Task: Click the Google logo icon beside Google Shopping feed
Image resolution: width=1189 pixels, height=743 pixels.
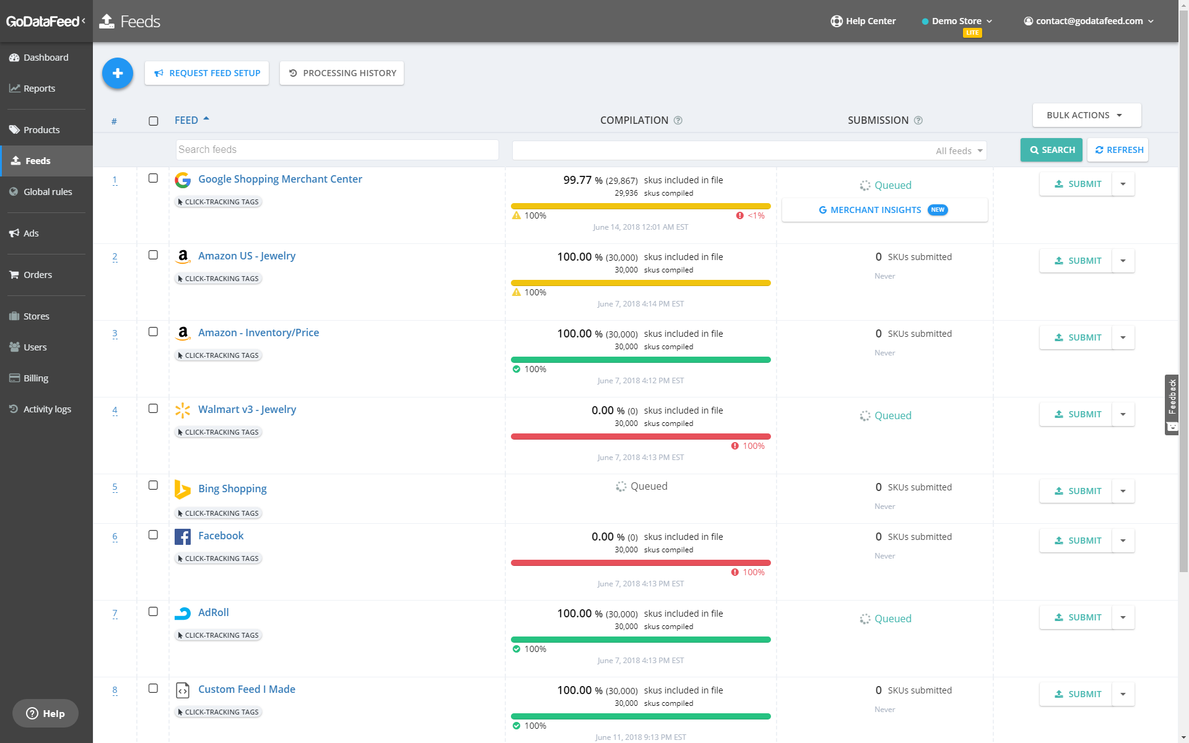Action: point(183,180)
